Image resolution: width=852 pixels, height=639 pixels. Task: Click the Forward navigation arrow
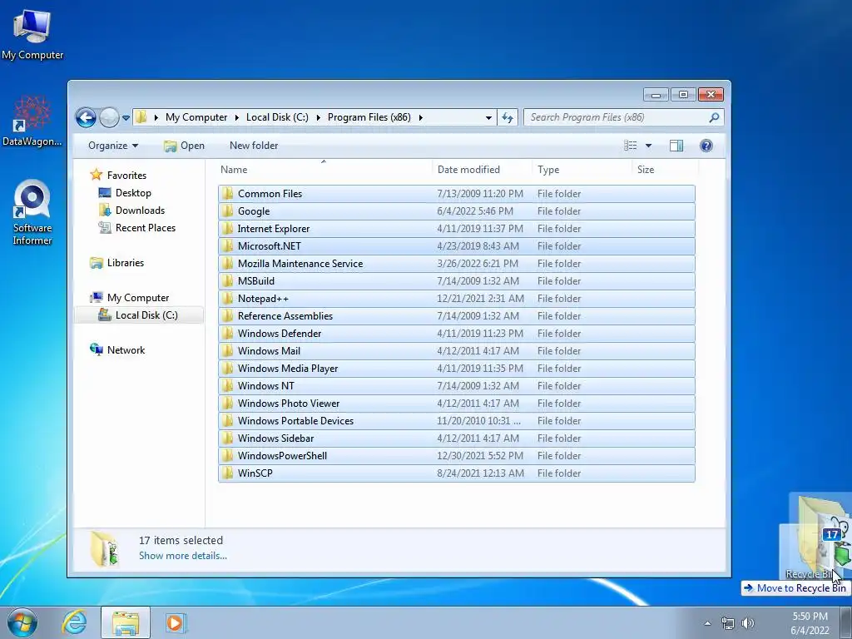point(109,117)
